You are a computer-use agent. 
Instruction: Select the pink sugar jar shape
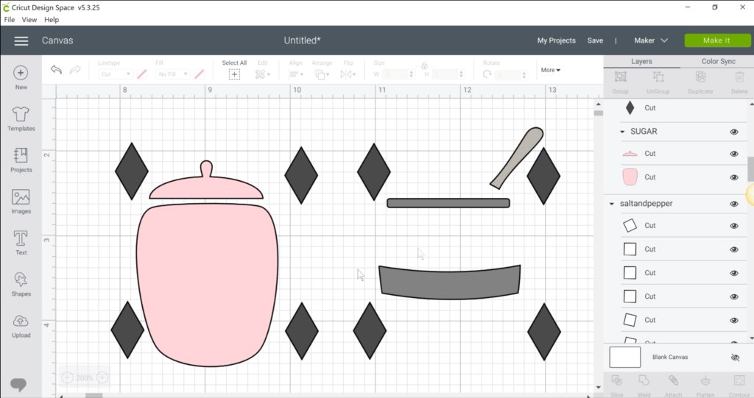click(207, 283)
